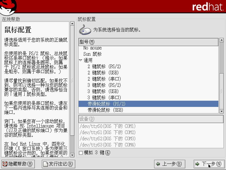Select the Sun 鼠标 entry
The width and height of the screenshot is (226, 170).
coord(92,54)
